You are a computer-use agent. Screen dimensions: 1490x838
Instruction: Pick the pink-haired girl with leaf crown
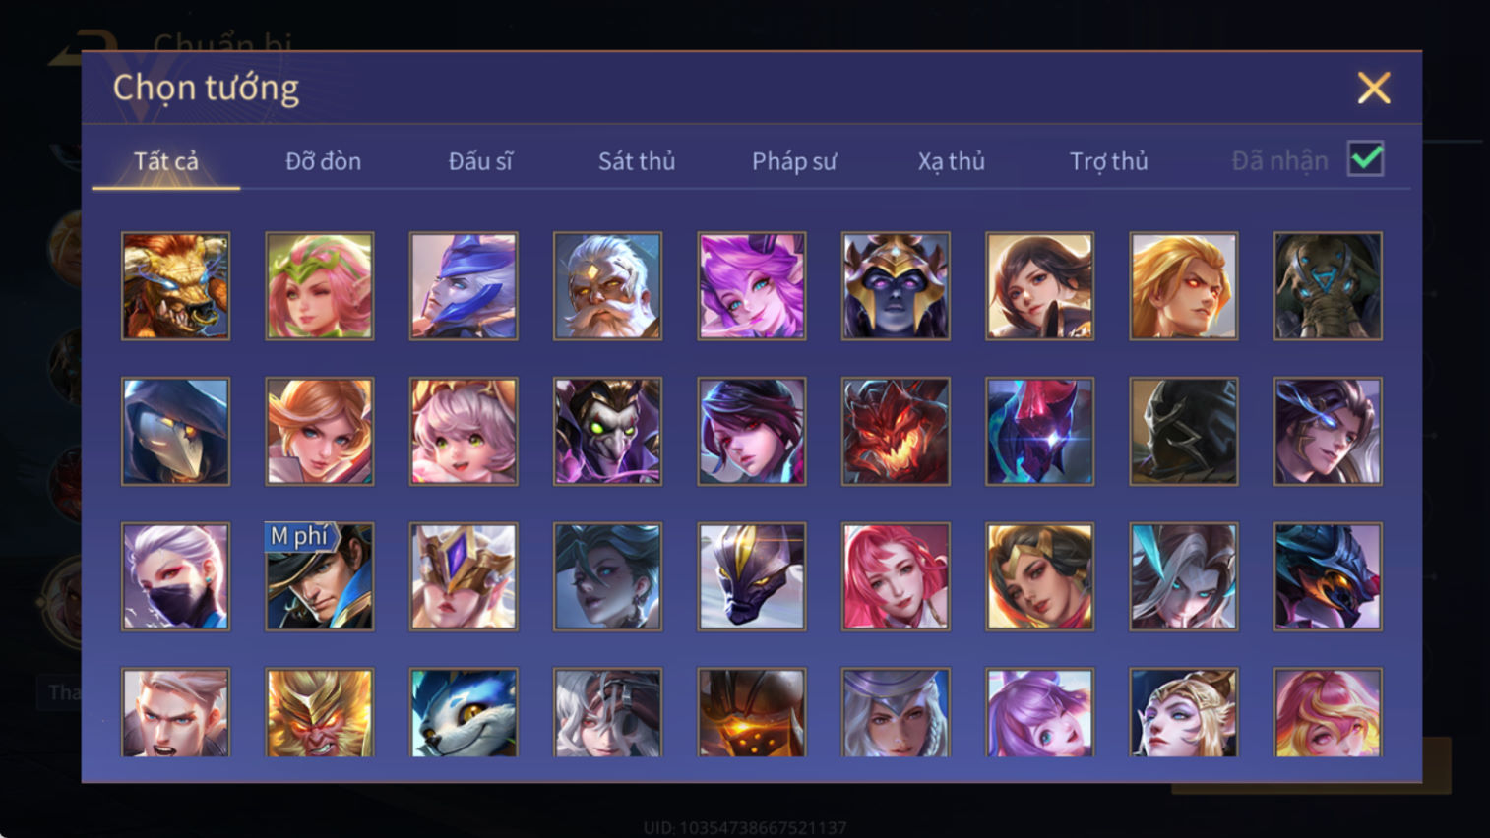click(320, 286)
